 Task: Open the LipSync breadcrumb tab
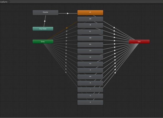4,2
